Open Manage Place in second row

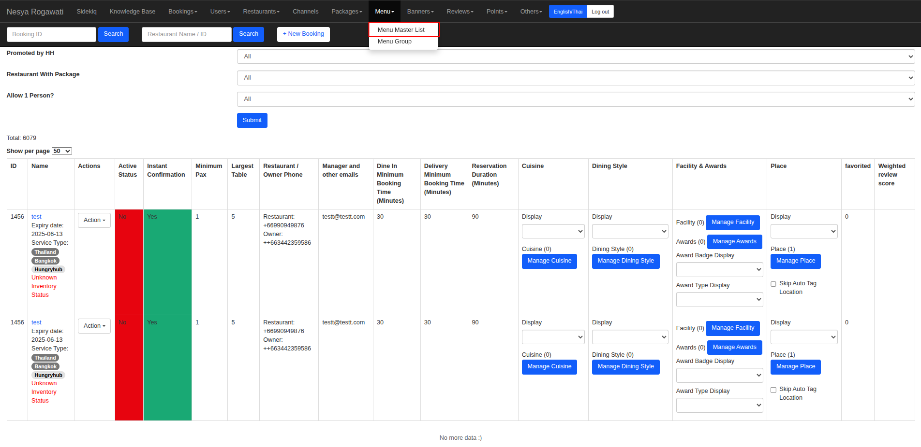795,367
